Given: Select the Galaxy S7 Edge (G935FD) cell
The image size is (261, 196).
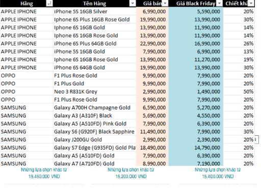Looking at the screenshot, I should click(x=95, y=148).
